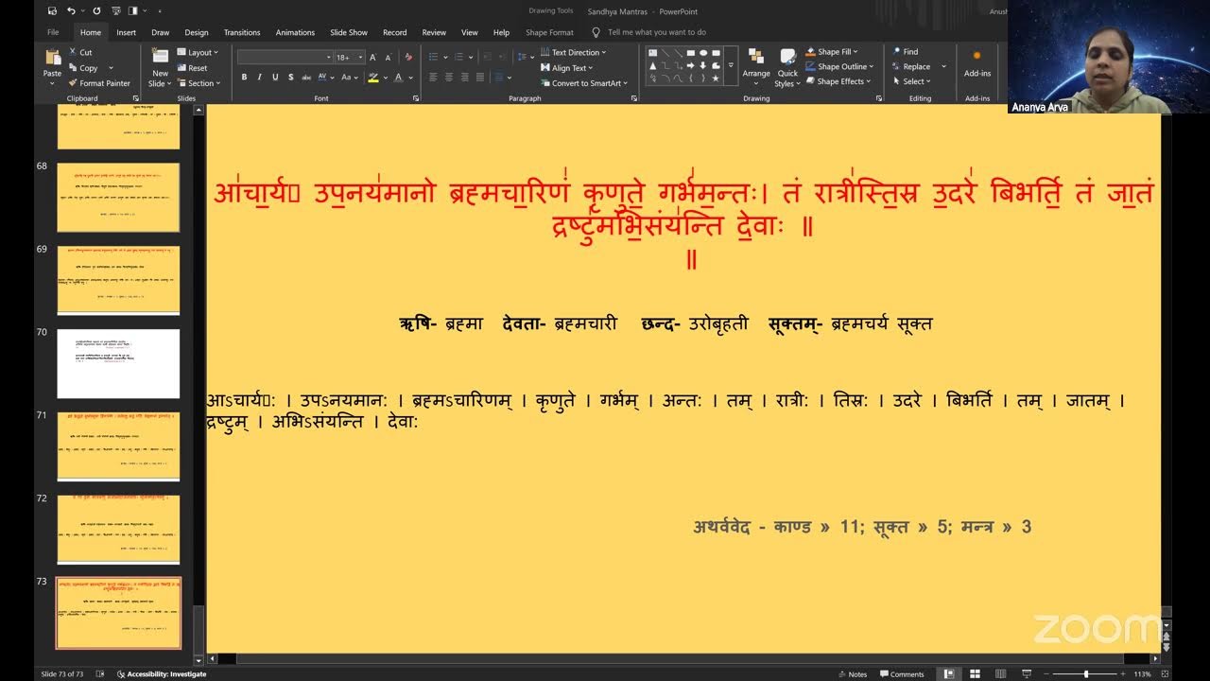1210x681 pixels.
Task: Open the File menu
Action: (53, 32)
